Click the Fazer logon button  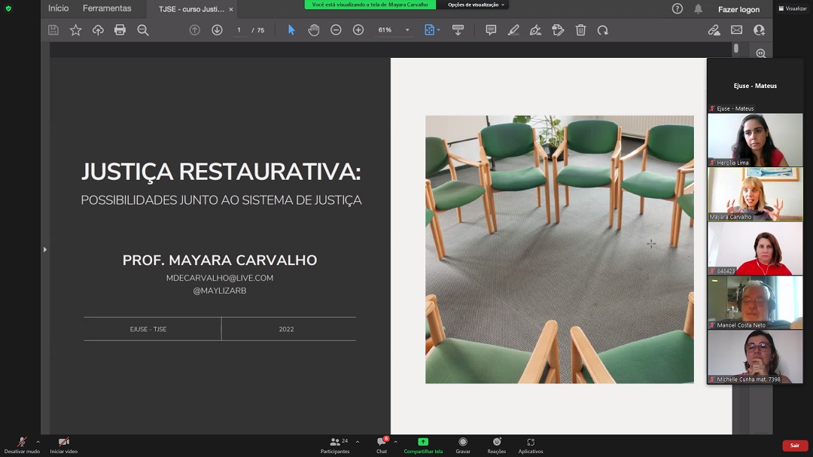pyautogui.click(x=738, y=9)
